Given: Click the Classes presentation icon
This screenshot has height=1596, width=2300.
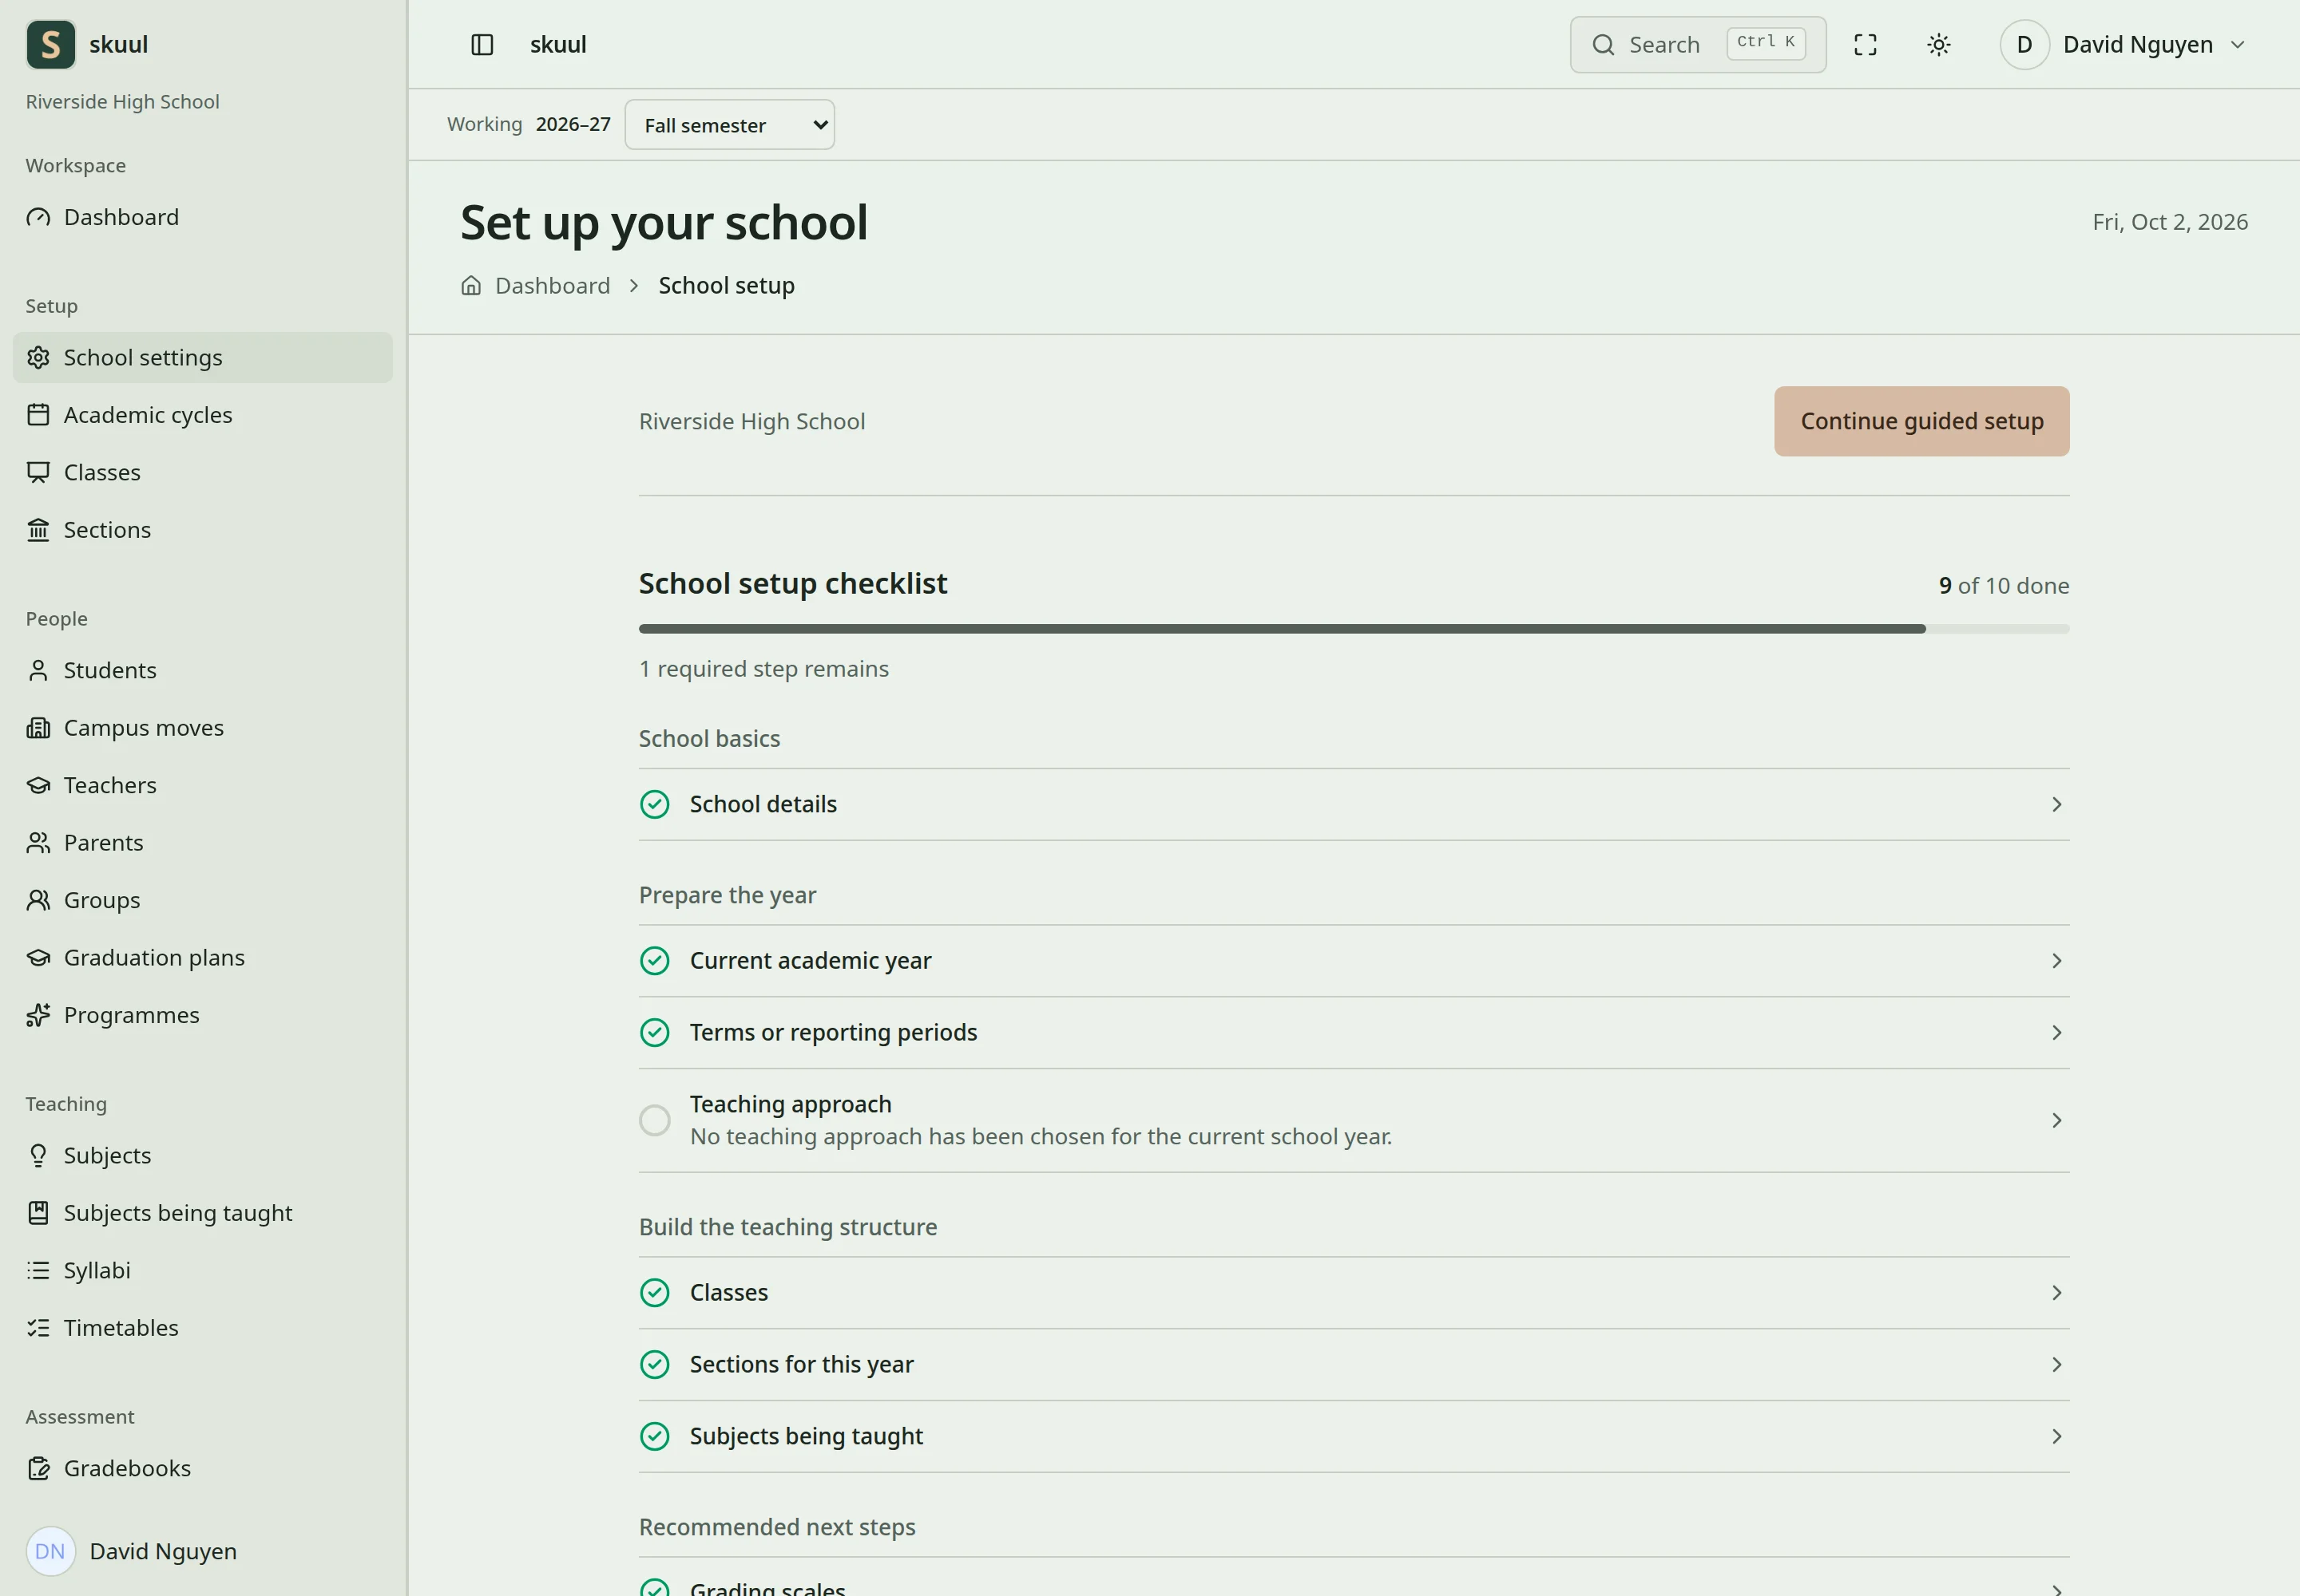Looking at the screenshot, I should [x=38, y=472].
